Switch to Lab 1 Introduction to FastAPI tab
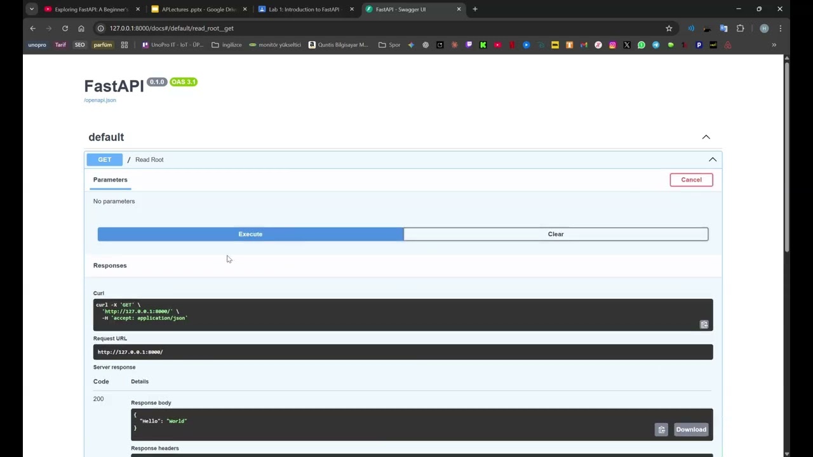813x457 pixels. click(x=306, y=10)
